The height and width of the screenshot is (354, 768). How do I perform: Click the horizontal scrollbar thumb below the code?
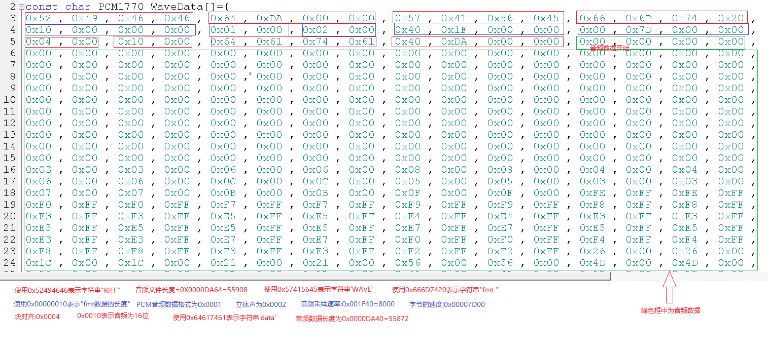tap(305, 276)
